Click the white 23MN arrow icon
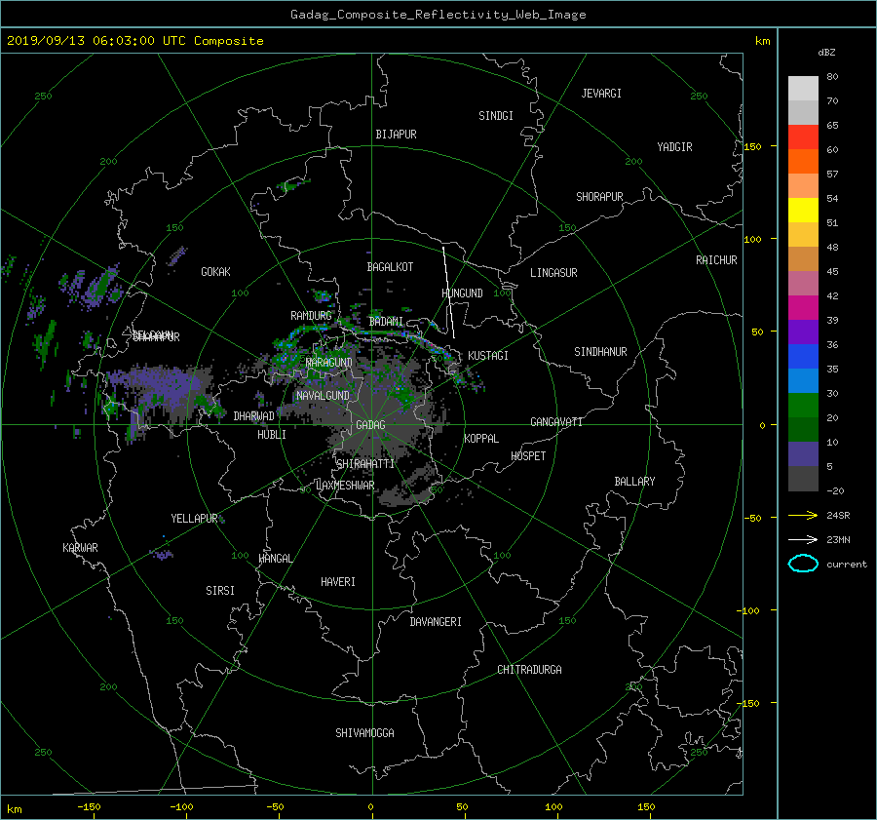Image resolution: width=877 pixels, height=820 pixels. [x=803, y=539]
